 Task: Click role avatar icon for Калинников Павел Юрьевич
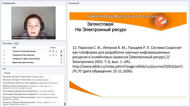(x=61, y=55)
